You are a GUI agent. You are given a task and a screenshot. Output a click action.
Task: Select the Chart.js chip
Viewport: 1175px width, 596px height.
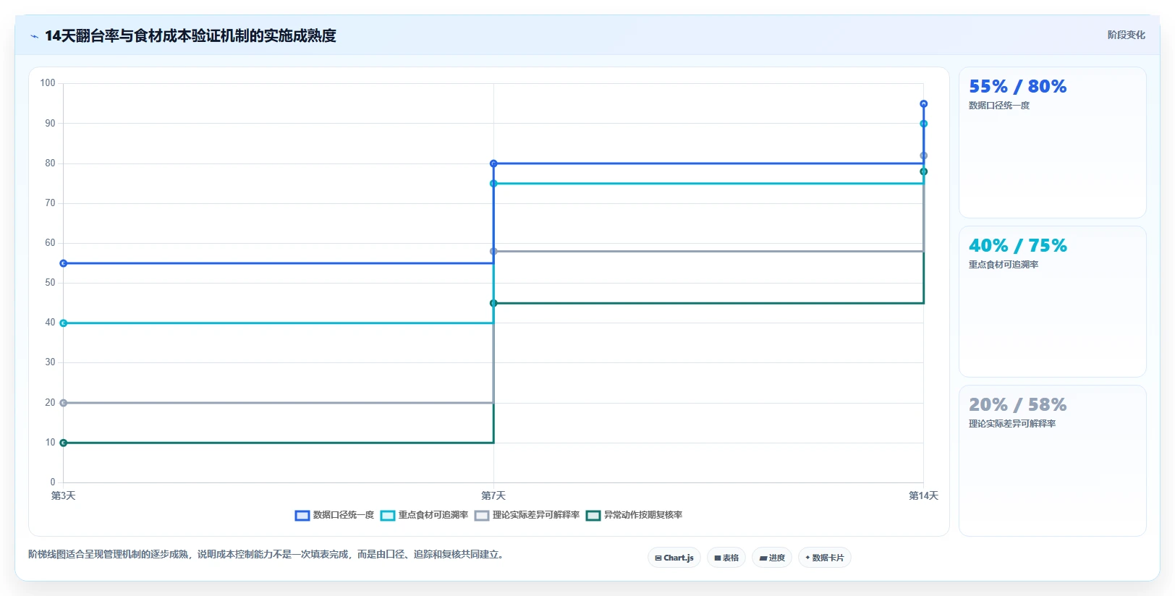click(674, 558)
